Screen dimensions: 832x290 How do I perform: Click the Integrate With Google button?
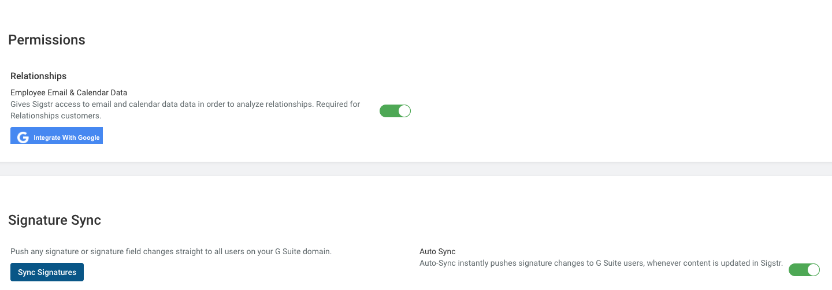(57, 136)
